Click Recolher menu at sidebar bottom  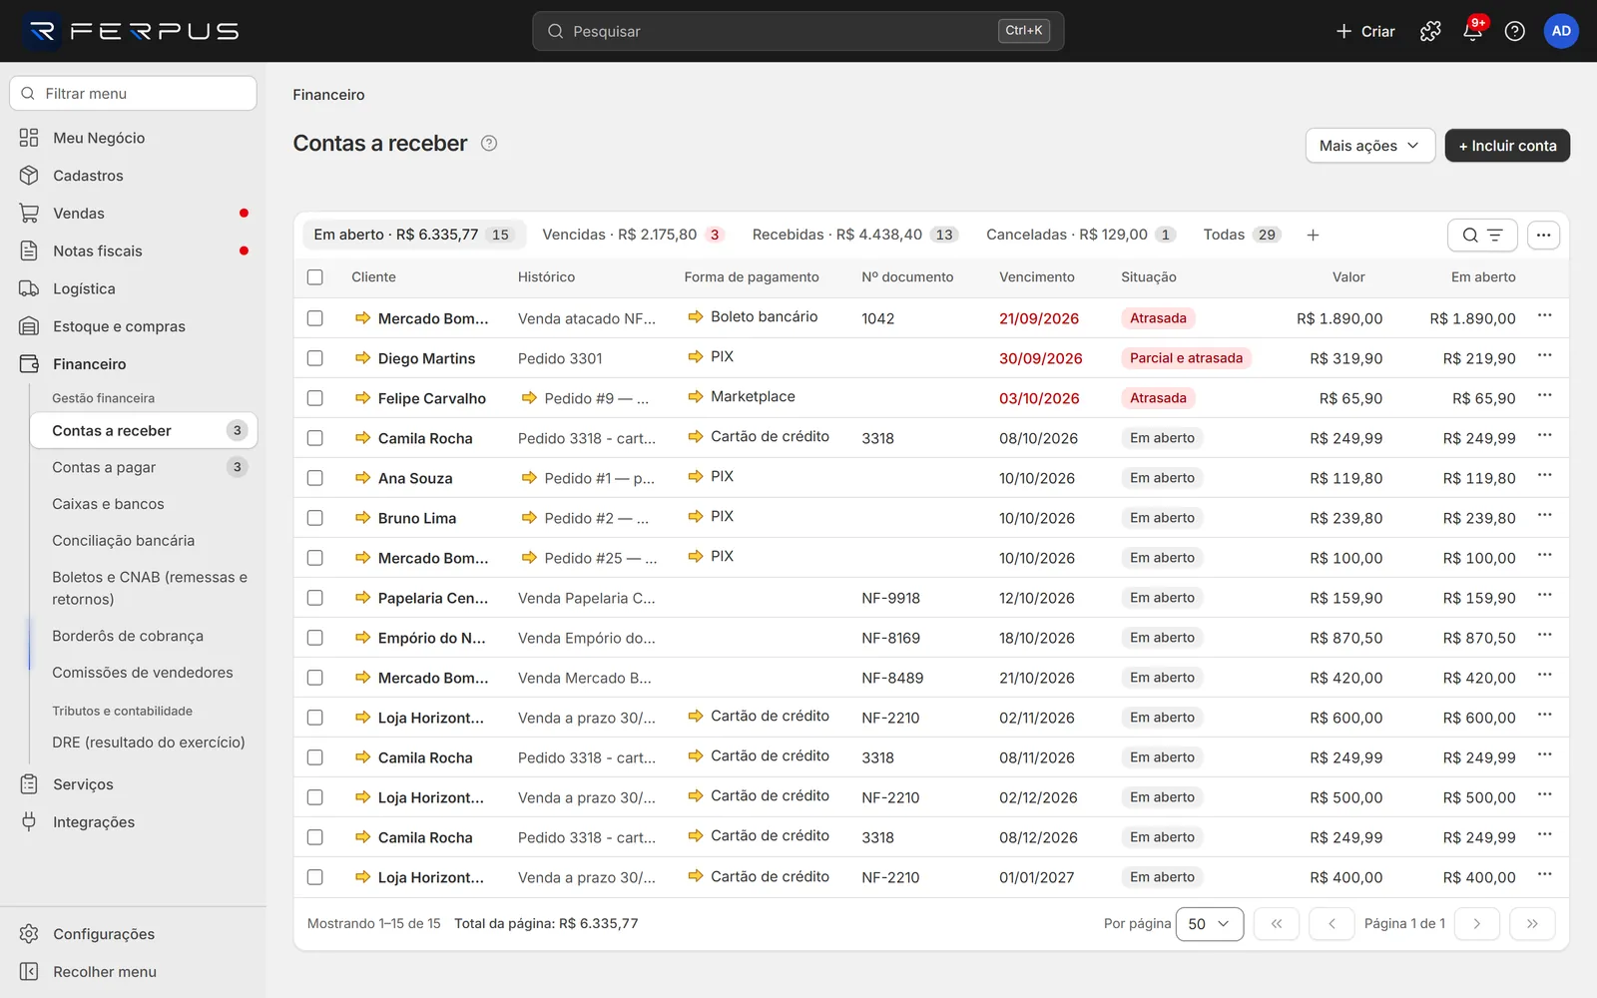point(134,972)
